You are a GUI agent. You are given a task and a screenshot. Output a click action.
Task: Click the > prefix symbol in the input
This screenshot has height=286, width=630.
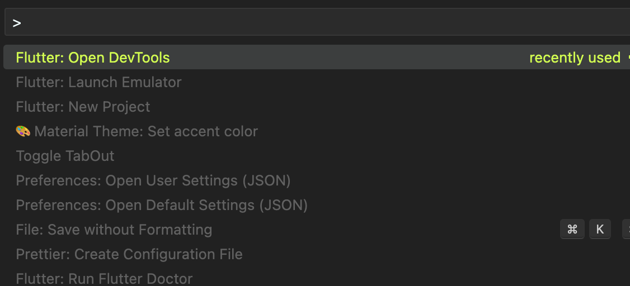tap(16, 23)
